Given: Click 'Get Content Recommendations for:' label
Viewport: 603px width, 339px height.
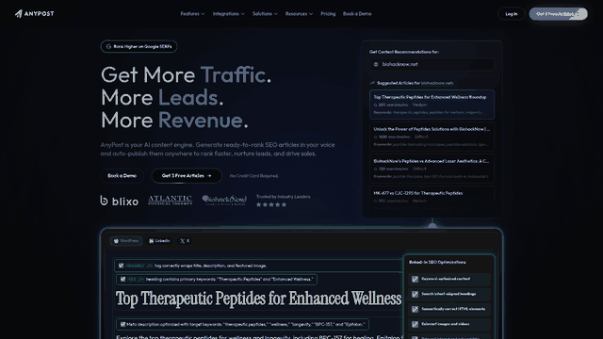Looking at the screenshot, I should (404, 52).
